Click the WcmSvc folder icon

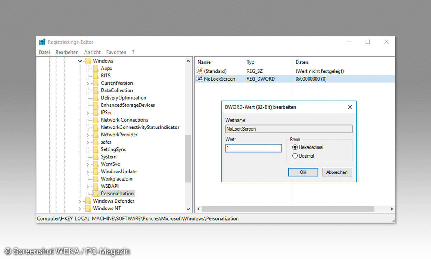(96, 164)
